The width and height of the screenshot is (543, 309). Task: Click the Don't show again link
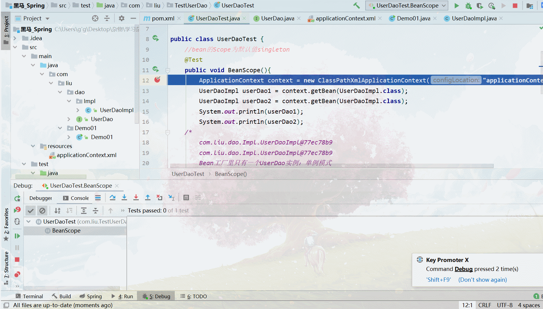pyautogui.click(x=482, y=280)
